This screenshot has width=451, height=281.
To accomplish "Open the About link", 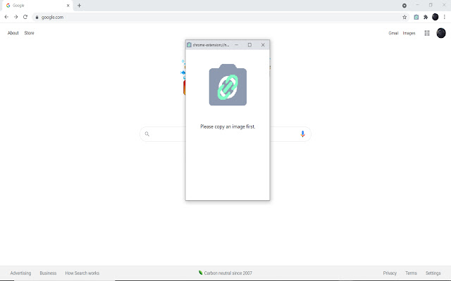I will [x=13, y=33].
